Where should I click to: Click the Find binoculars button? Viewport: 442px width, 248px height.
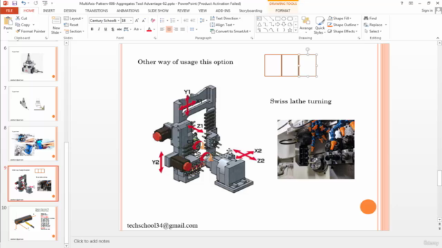pyautogui.click(x=370, y=19)
